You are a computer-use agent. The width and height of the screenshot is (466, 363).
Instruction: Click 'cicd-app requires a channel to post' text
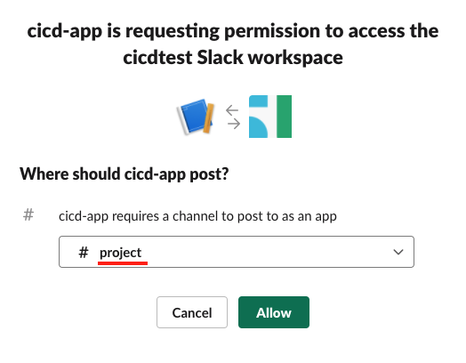[x=197, y=216]
